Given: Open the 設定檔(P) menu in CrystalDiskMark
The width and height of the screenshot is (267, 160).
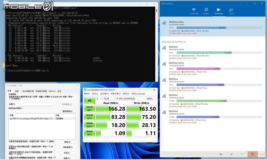Looking at the screenshot, I should (x=104, y=94).
